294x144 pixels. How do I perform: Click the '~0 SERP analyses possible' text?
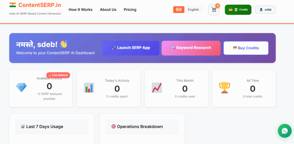click(x=49, y=96)
